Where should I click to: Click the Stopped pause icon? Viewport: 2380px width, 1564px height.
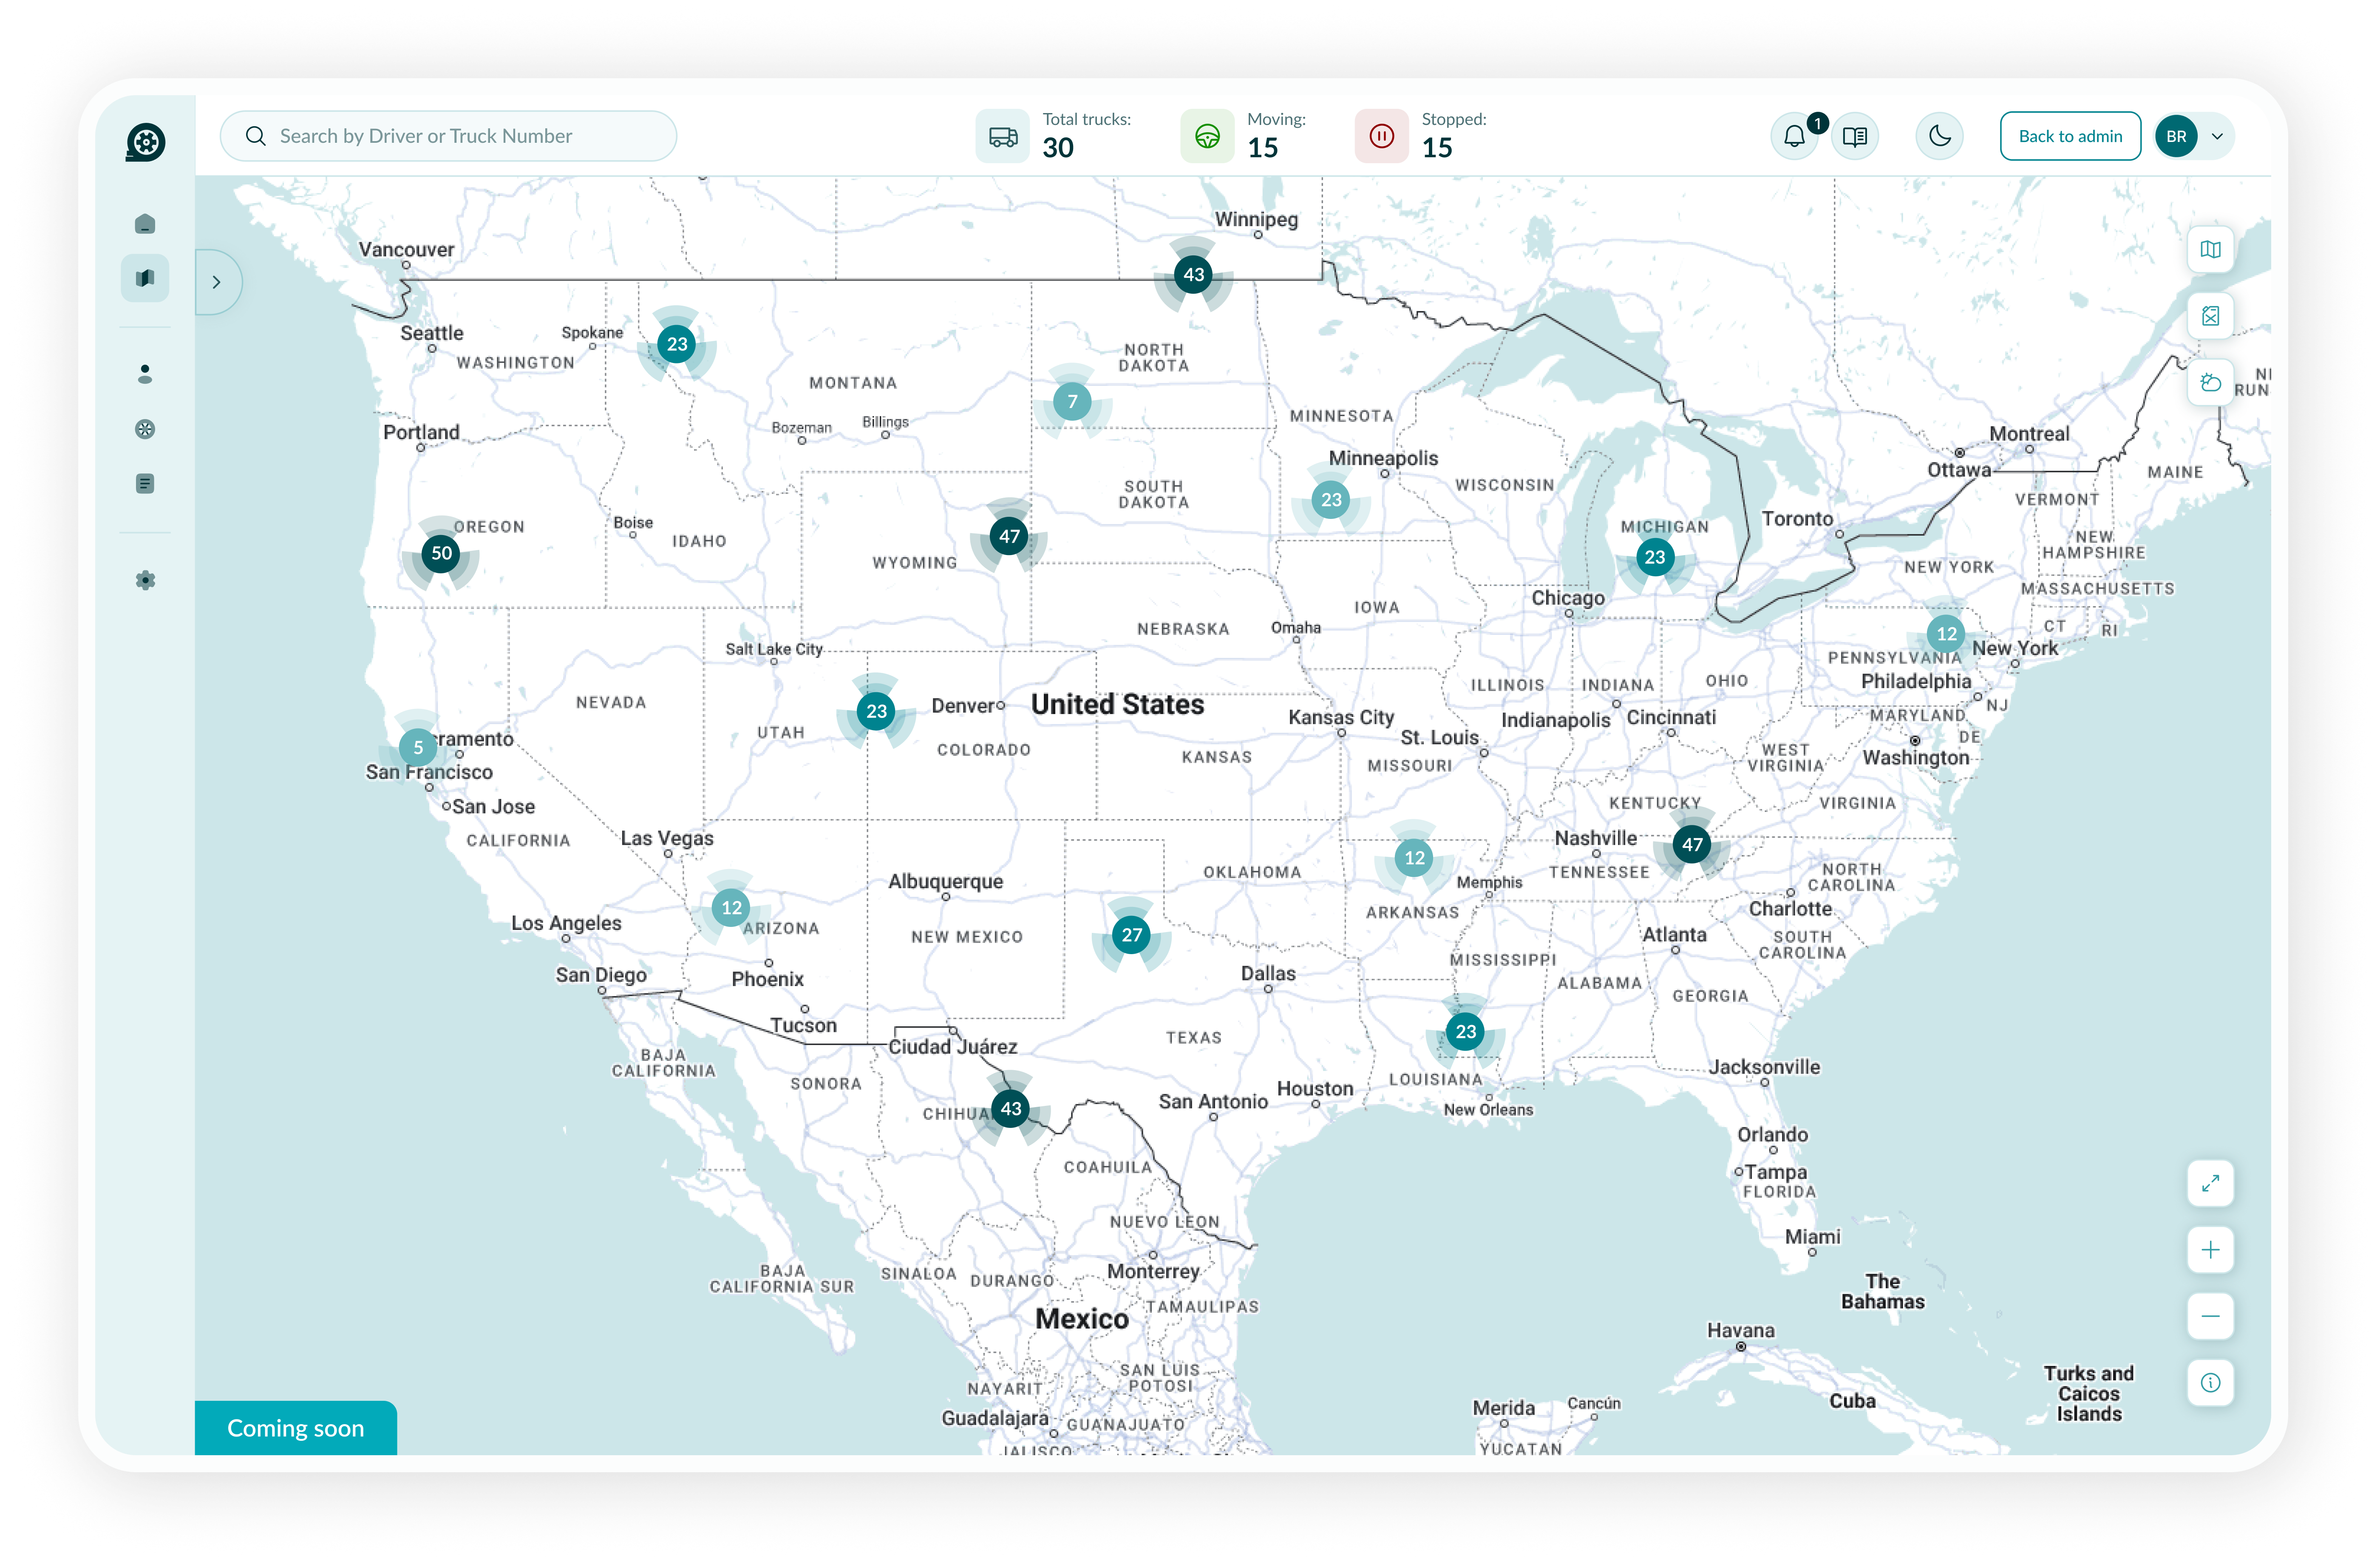[1382, 136]
